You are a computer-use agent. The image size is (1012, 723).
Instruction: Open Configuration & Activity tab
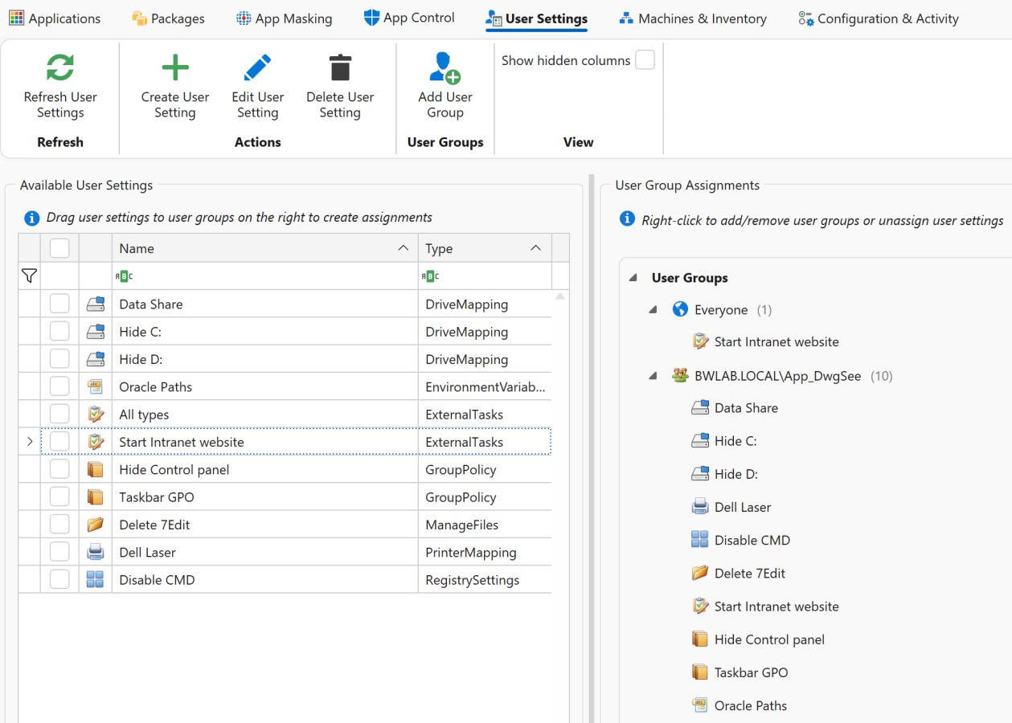[879, 18]
